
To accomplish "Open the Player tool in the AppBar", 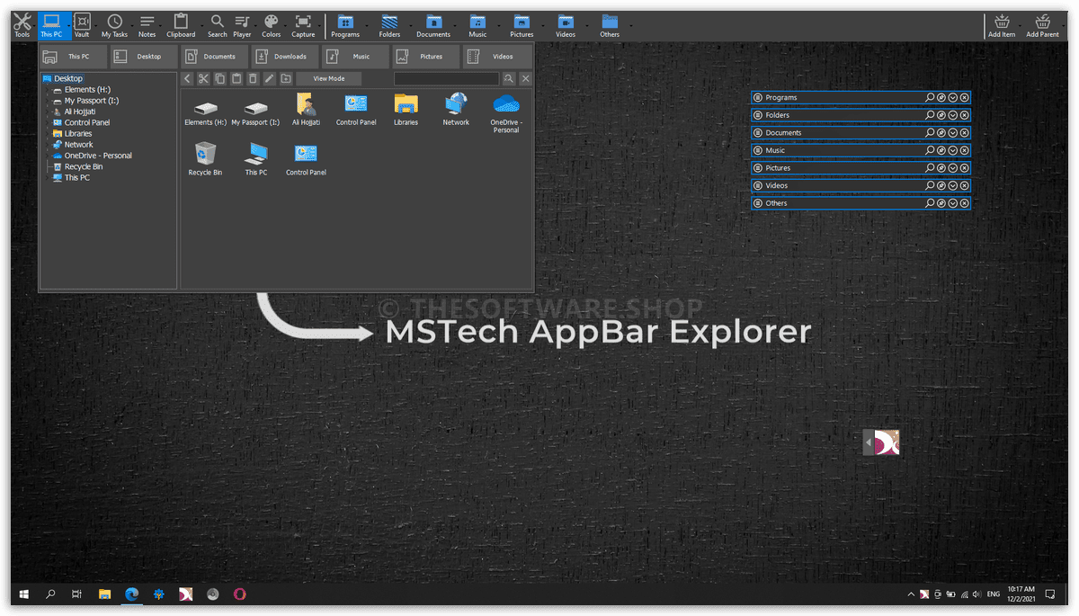I will 242,25.
